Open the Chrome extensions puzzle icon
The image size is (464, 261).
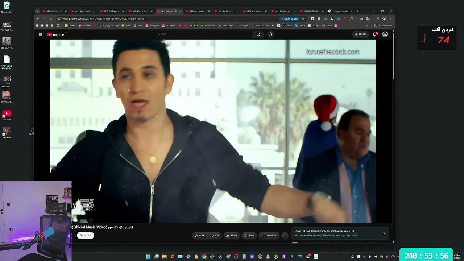tap(352, 19)
